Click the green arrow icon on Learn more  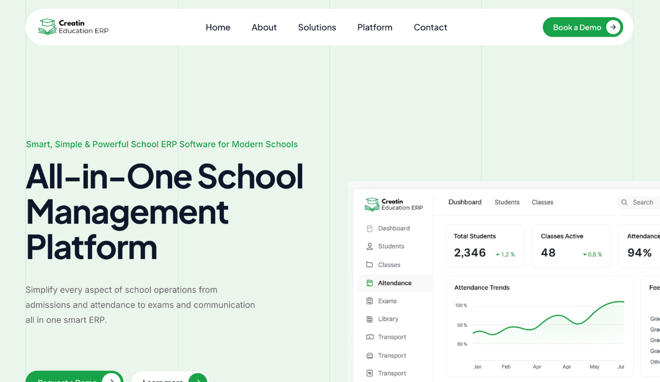coord(197,379)
